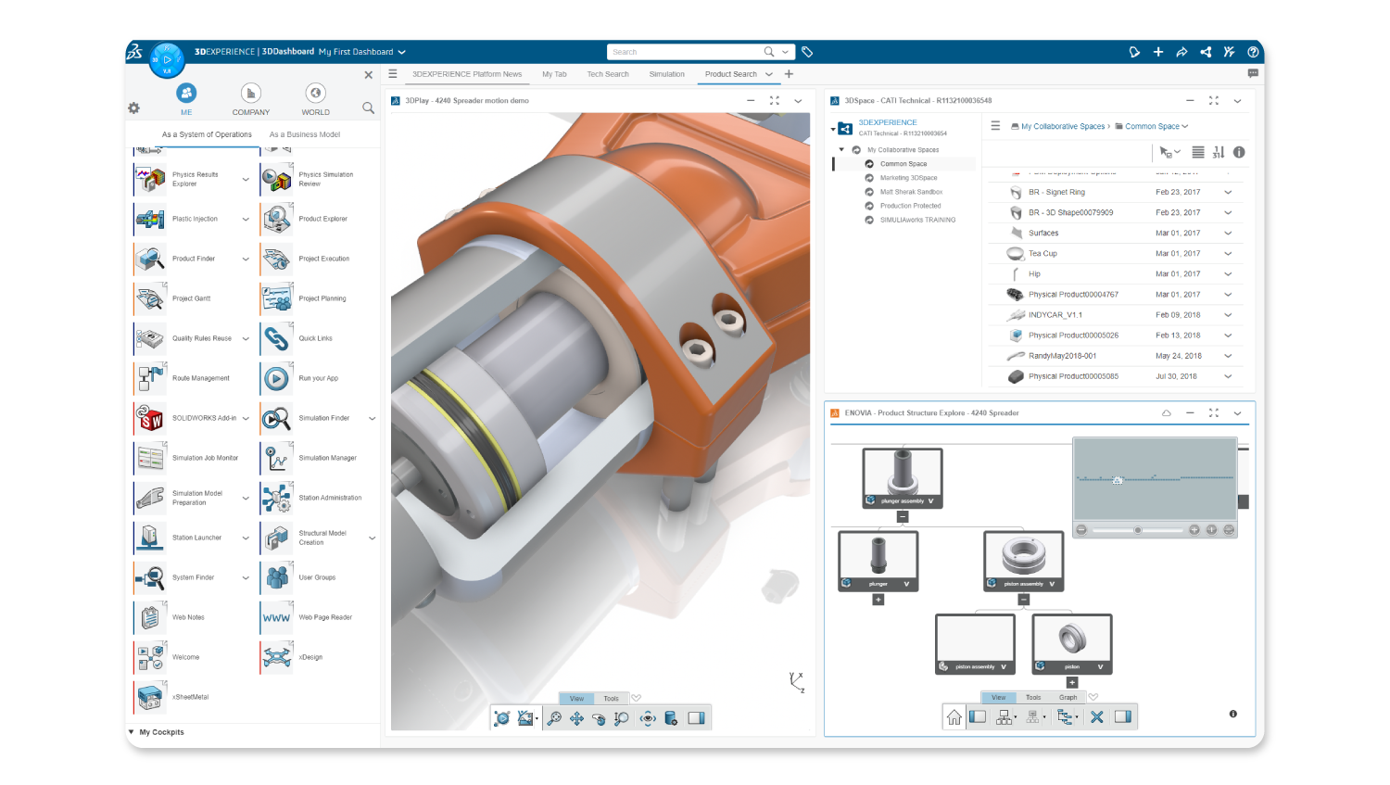Click the Home icon in ENOVIA toolbar
Viewport: 1390px width, 785px height.
pos(954,716)
